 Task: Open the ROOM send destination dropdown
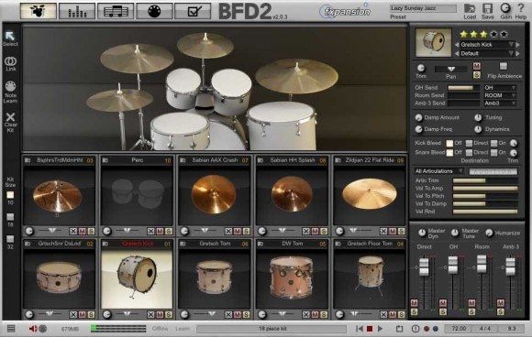(x=500, y=95)
